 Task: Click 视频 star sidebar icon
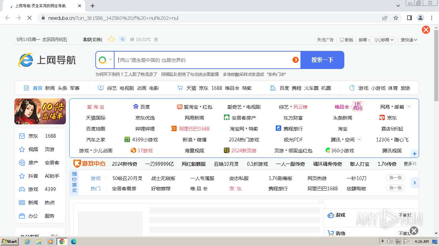tap(22, 149)
